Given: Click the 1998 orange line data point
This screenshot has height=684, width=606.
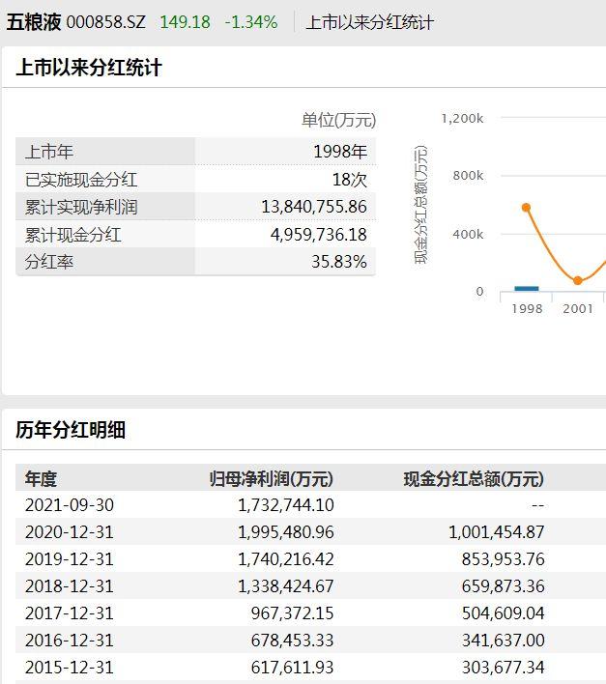Looking at the screenshot, I should pyautogui.click(x=526, y=207).
